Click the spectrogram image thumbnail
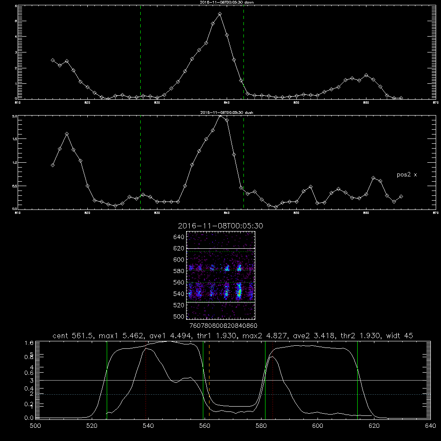This screenshot has height=441, width=441. pos(220,275)
